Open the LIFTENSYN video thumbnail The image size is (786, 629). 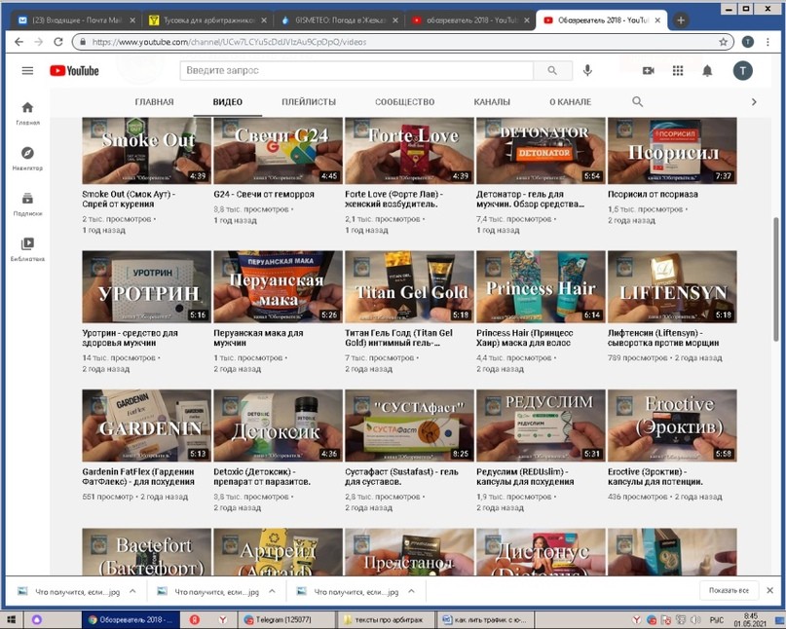pyautogui.click(x=672, y=286)
